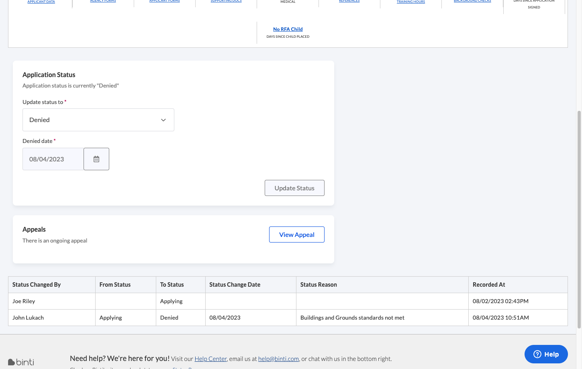
Task: Follow the No RFA Child link
Action: tap(288, 29)
